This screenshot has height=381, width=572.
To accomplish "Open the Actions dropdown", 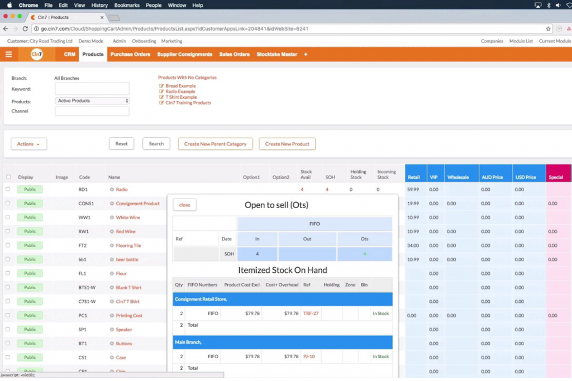I will pyautogui.click(x=28, y=143).
